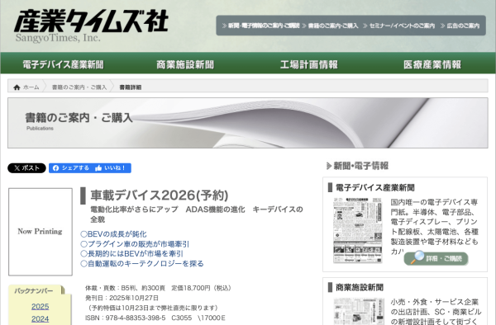The width and height of the screenshot is (496, 325).
Task: Click the X ポスト share button
Action: (26, 168)
